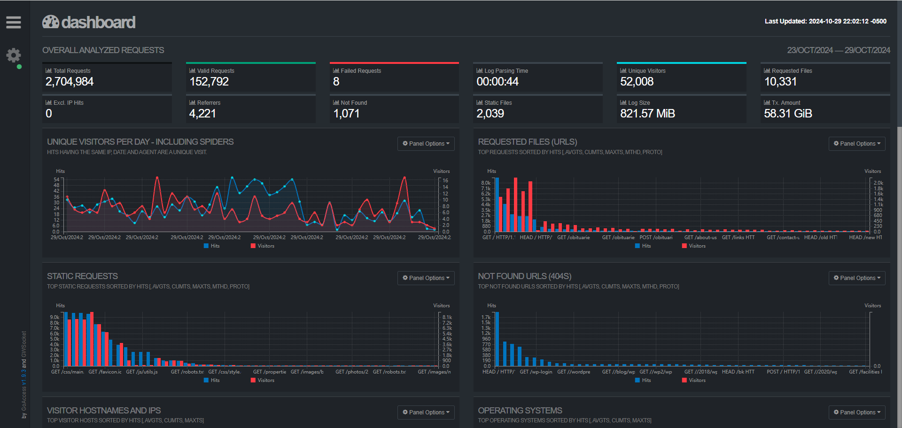The image size is (902, 428).
Task: Click chart icon beside Static Files
Action: (480, 102)
